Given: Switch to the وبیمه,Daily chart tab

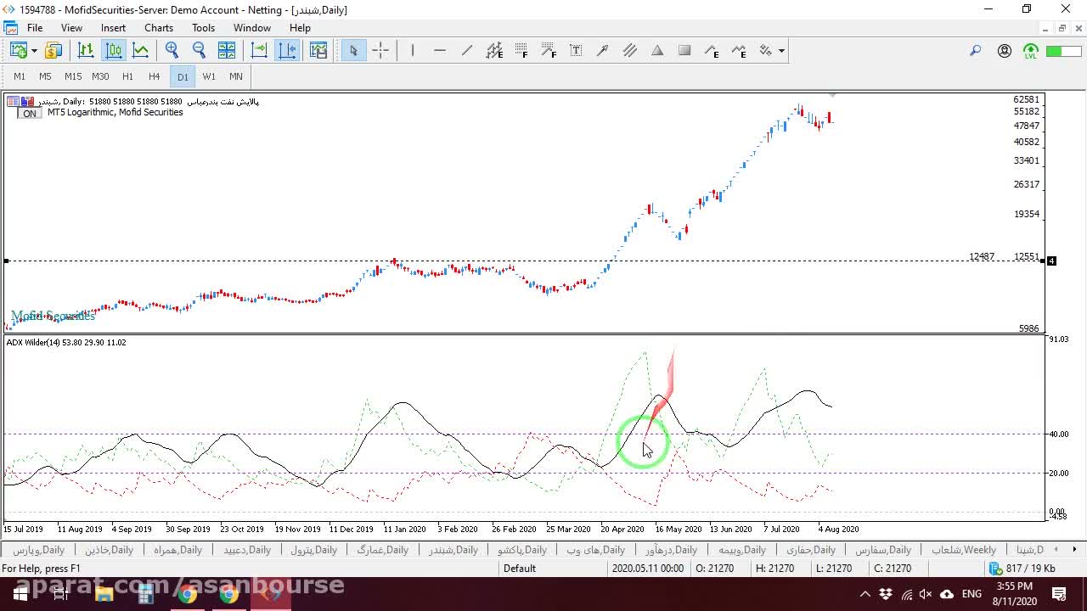Looking at the screenshot, I should tap(741, 550).
